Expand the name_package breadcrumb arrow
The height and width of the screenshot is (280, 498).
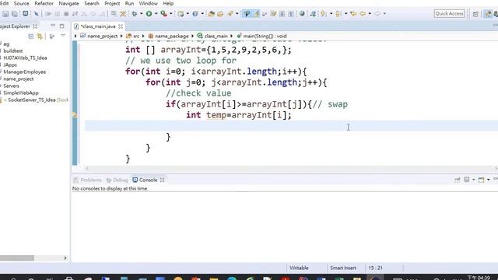coord(192,37)
